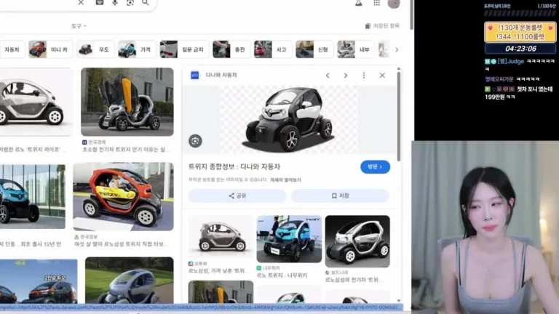Open the blue Twizy result image at left
Image resolution: width=559 pixels, height=314 pixels.
[33, 196]
